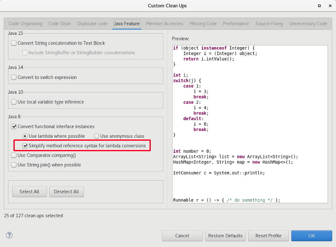Click the 'default:' preview line
This screenshot has height=247, width=336.
pyautogui.click(x=193, y=118)
